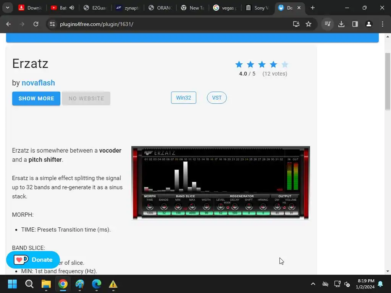This screenshot has width=391, height=293.
Task: Select the Win32 tag
Action: click(184, 98)
